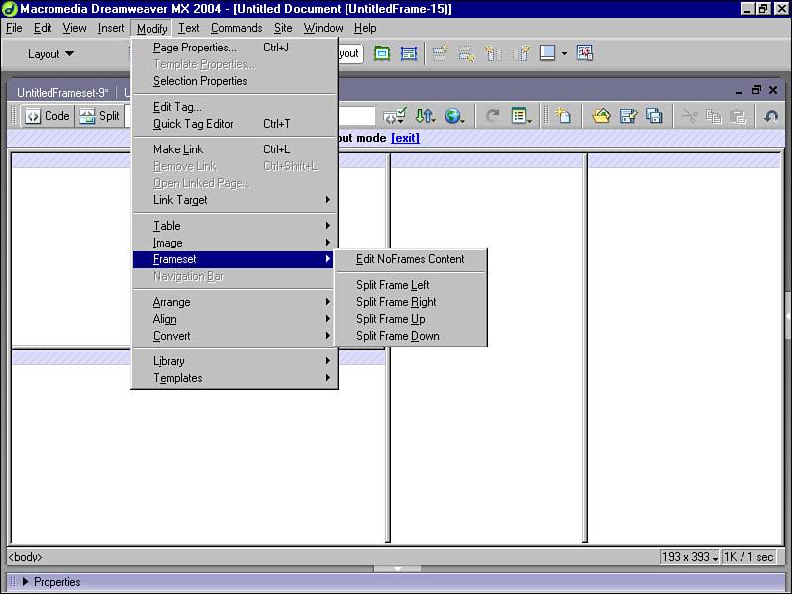The width and height of the screenshot is (792, 594).
Task: Switch to Split view
Action: 99,116
